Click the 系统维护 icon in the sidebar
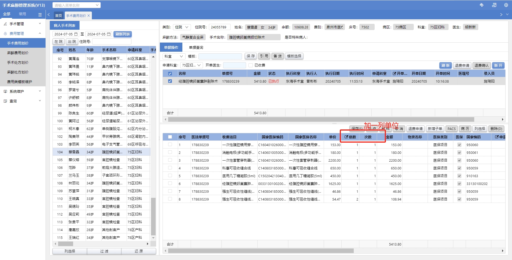The width and height of the screenshot is (512, 260). (5, 91)
